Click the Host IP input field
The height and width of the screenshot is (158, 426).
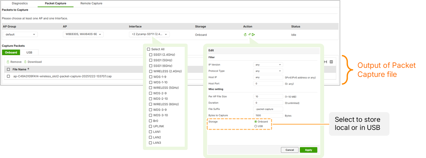pyautogui.click(x=268, y=77)
